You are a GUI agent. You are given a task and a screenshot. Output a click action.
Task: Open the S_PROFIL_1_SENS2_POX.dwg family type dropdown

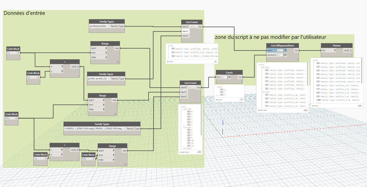(x=124, y=128)
